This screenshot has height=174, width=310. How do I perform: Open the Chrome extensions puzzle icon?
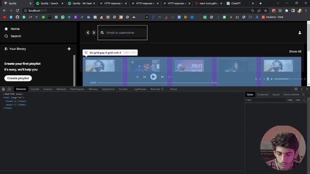286,11
